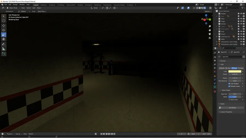Activate the 3D Cursor tool
Screen dimensions: 246x138
click(x=4, y=20)
